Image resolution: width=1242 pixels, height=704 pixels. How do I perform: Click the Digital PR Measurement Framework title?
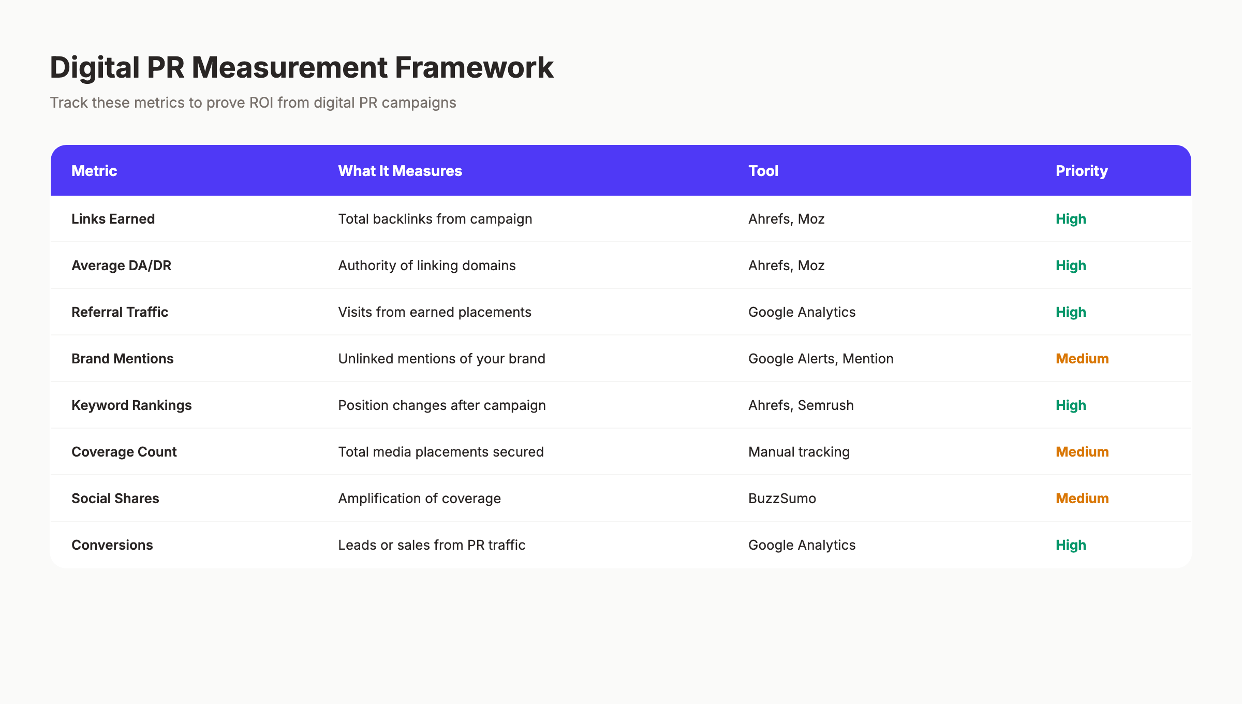[x=302, y=66]
